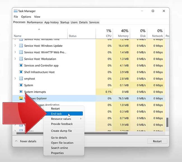The image size is (182, 162).
Task: Select the Shell Infrastructure Host row
Action: tap(88, 72)
